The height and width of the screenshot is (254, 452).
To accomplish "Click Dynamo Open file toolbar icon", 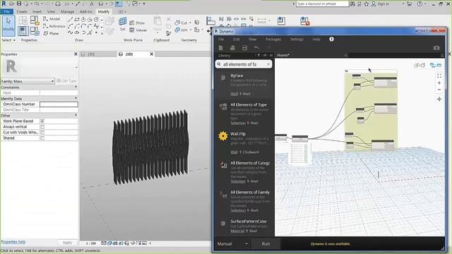I will click(232, 48).
